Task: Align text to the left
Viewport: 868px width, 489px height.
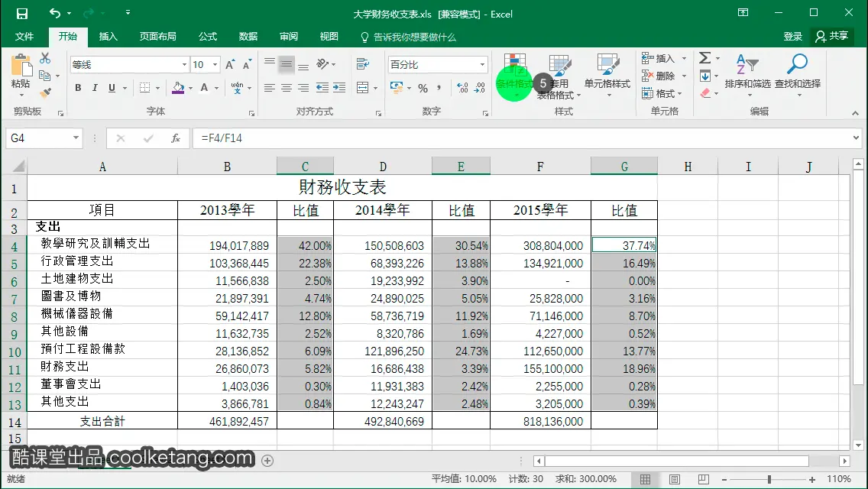Action: click(x=270, y=88)
